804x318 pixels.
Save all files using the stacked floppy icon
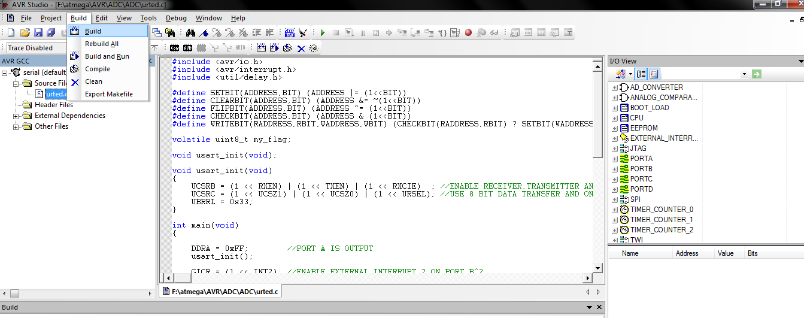[51, 32]
